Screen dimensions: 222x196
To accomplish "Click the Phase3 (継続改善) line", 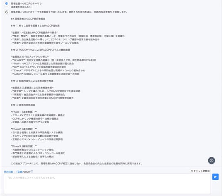I will coord(24,146).
